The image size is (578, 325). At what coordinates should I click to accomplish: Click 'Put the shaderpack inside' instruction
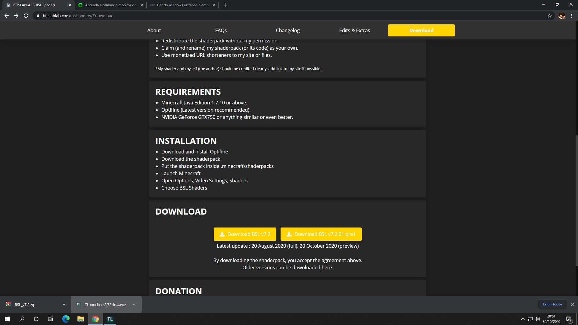click(217, 166)
